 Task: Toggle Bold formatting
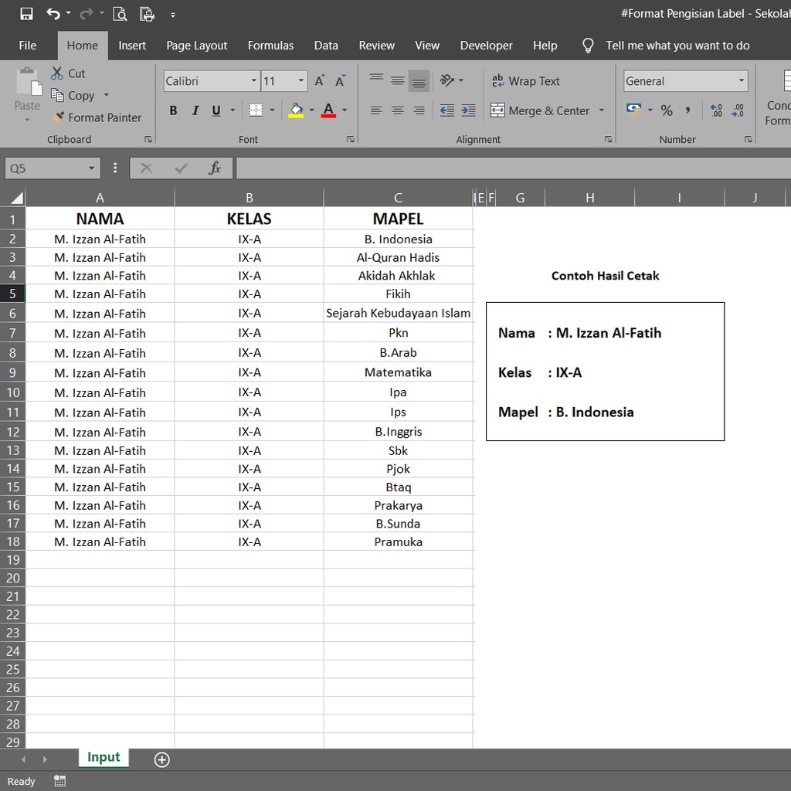coord(173,110)
